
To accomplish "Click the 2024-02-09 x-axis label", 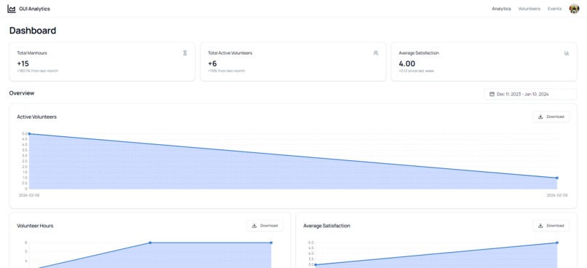I will click(556, 195).
